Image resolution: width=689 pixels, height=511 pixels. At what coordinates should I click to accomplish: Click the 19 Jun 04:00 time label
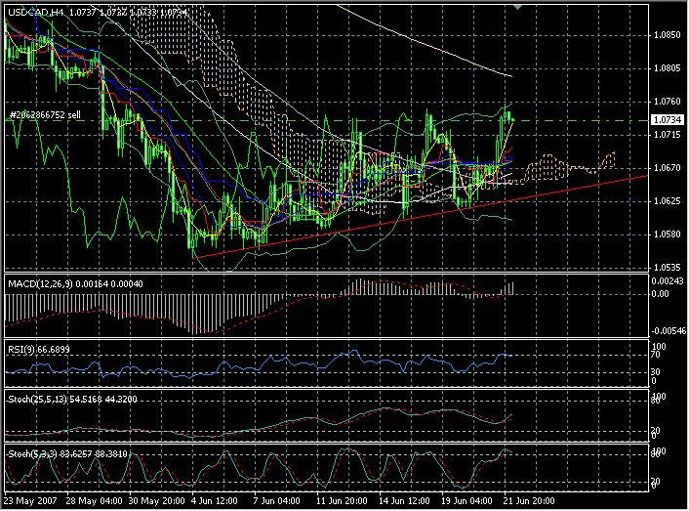[x=467, y=501]
